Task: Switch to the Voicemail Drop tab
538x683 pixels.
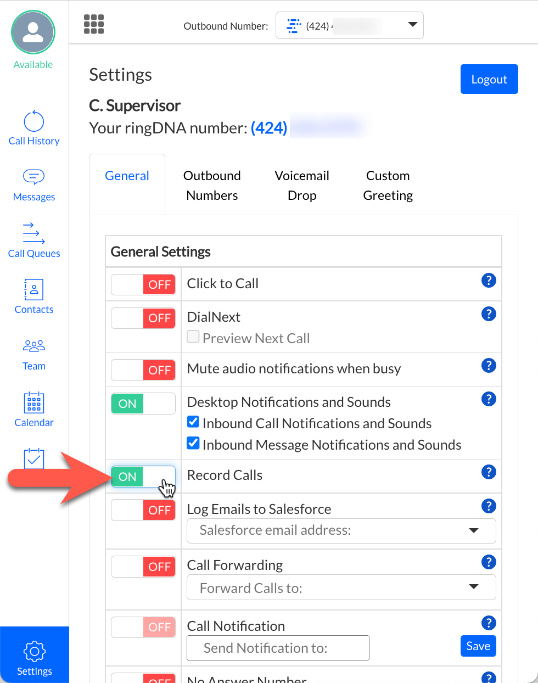Action: coord(302,185)
